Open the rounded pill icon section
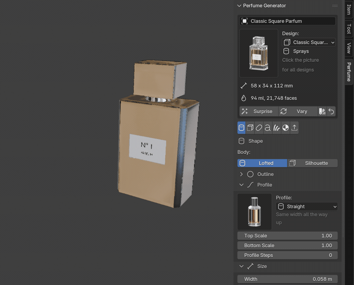 pyautogui.click(x=259, y=128)
